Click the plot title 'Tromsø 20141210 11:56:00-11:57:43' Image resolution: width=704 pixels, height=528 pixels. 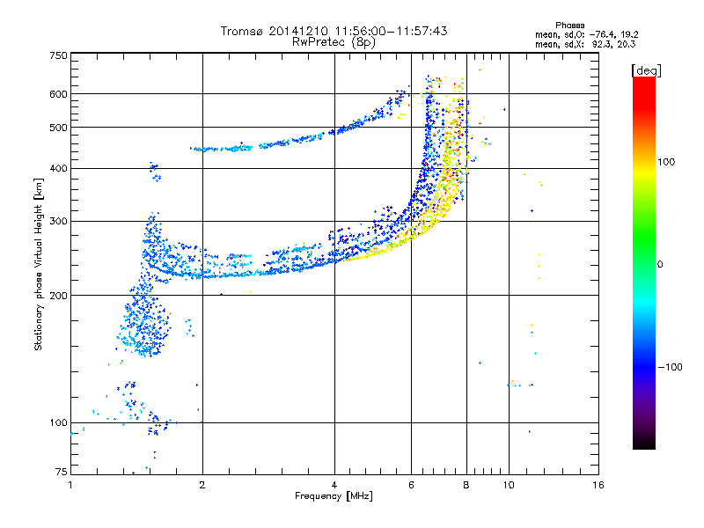[334, 31]
